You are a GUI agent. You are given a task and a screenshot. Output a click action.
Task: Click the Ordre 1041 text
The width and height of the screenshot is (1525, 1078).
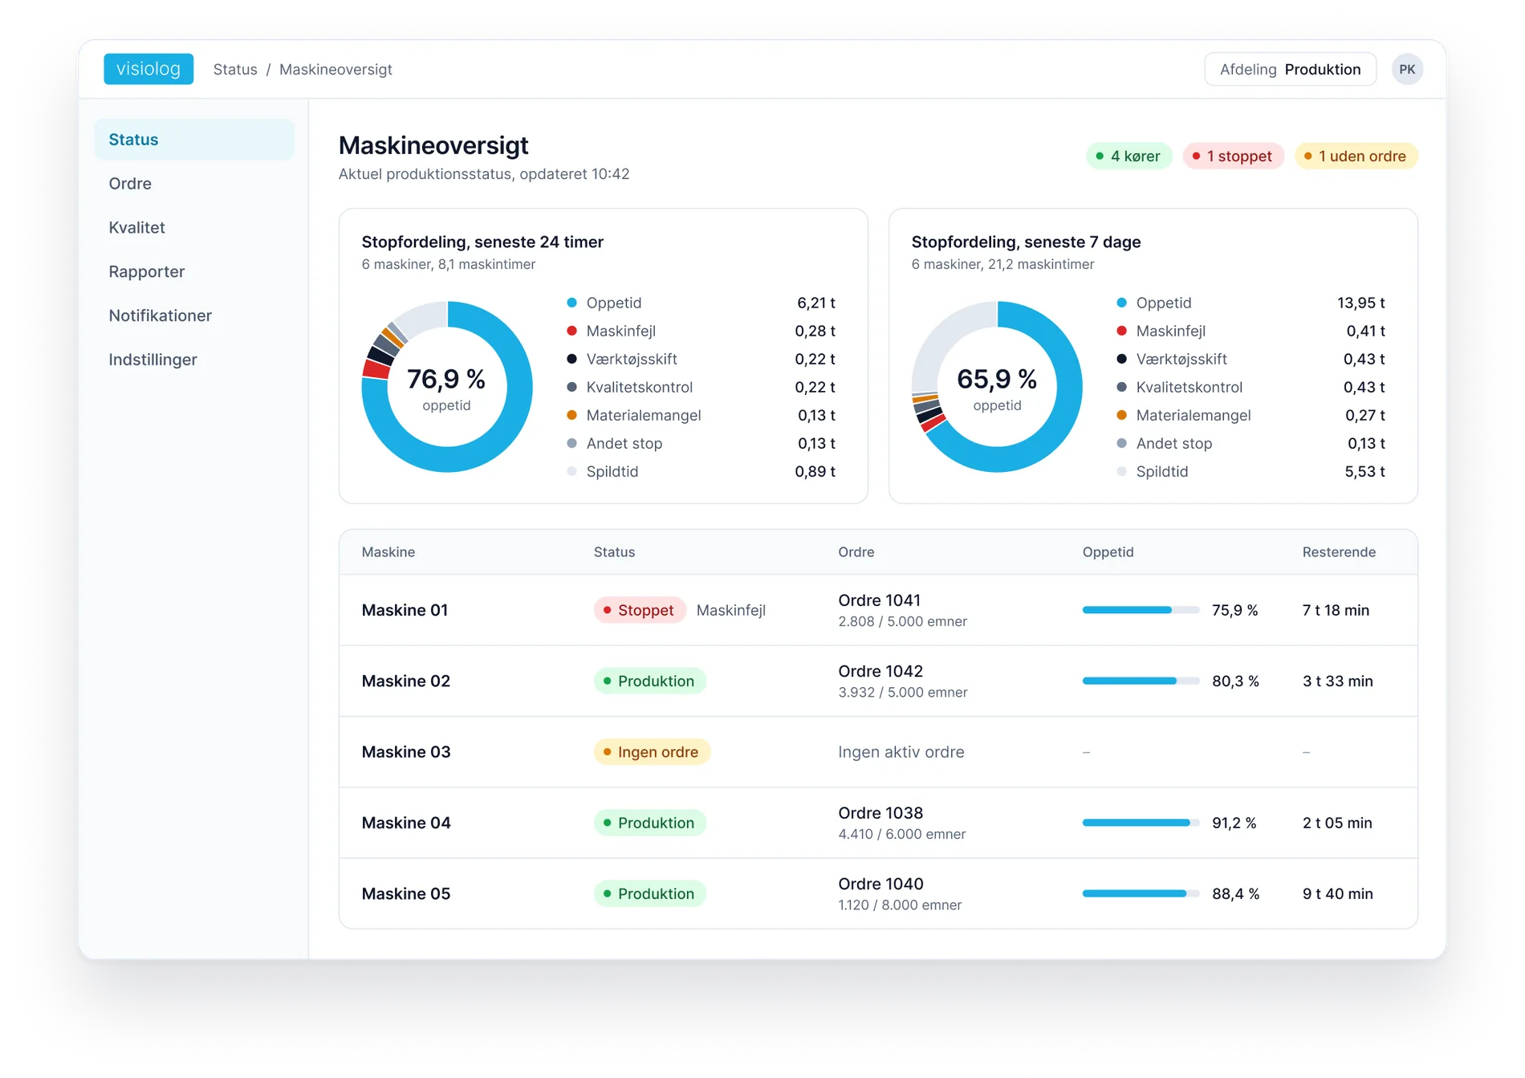[x=880, y=600]
